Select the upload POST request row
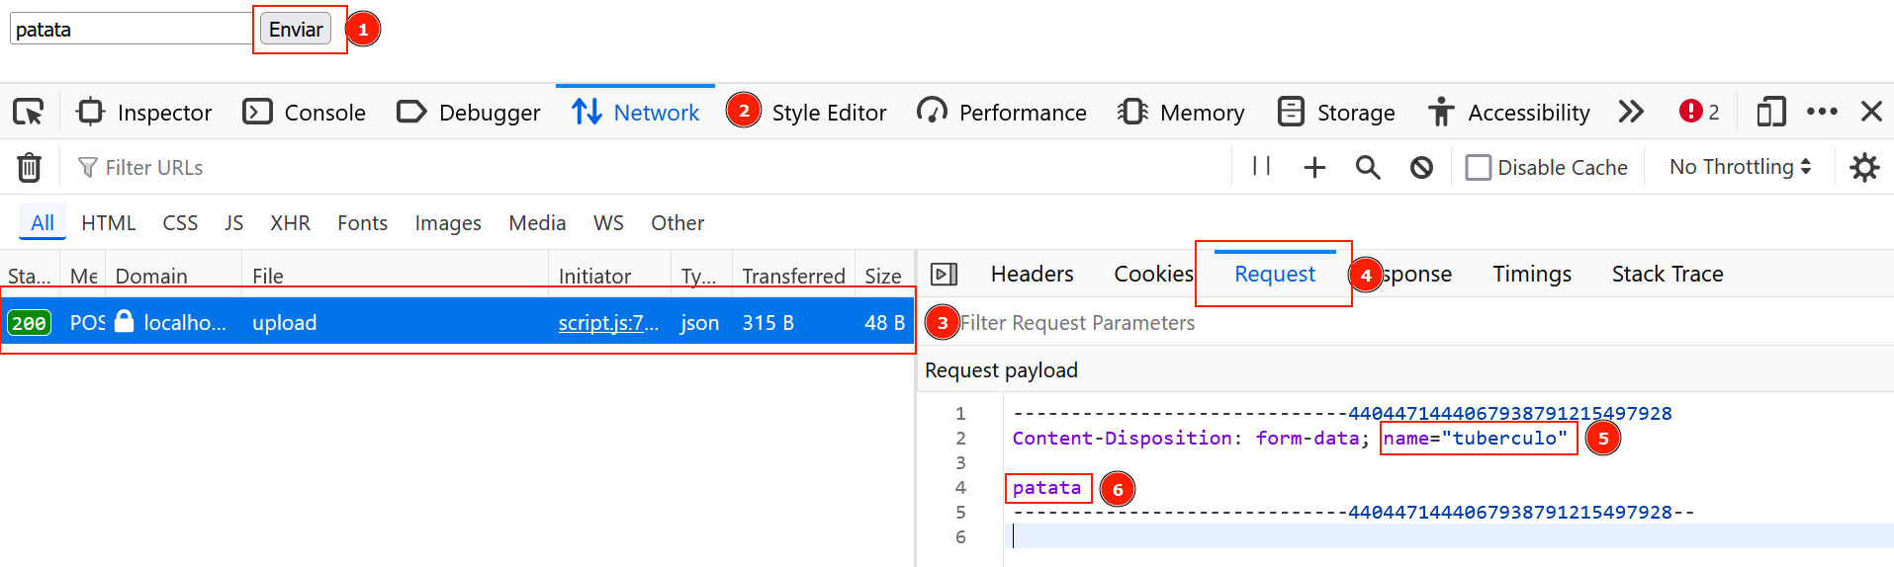Screen dimensions: 1894x567 pyautogui.click(x=396, y=323)
